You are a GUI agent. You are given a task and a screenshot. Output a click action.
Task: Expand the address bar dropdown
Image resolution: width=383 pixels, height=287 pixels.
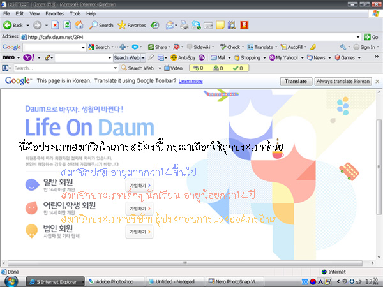pos(358,37)
